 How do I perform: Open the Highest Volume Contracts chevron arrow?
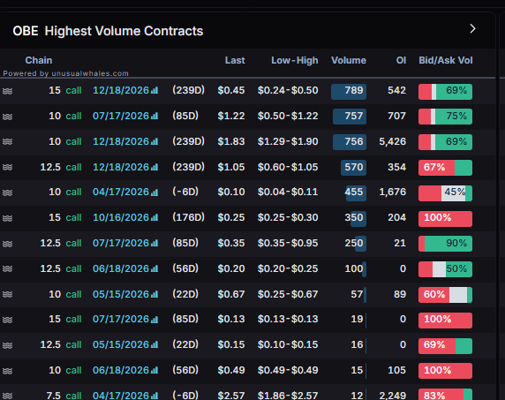472,28
